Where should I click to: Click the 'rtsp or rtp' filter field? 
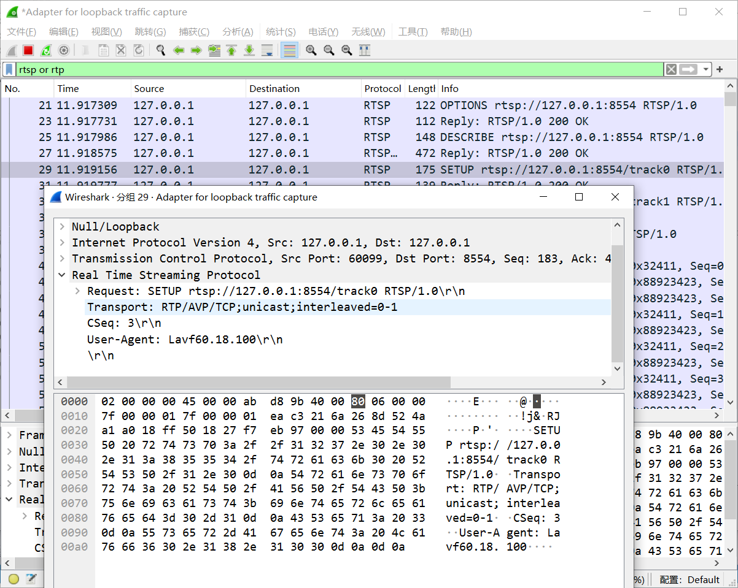340,69
